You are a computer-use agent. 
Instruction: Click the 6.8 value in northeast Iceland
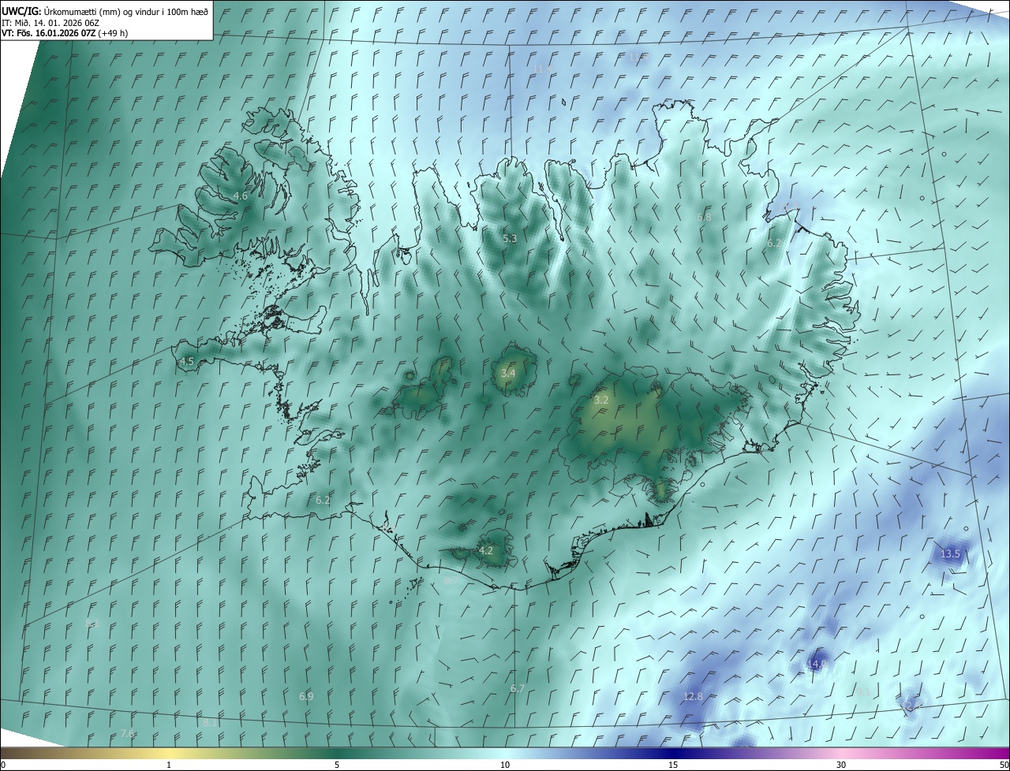704,217
